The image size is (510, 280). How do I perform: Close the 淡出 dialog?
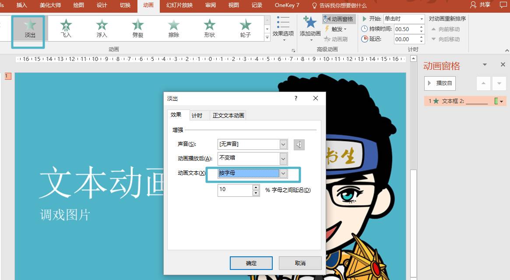pos(316,98)
